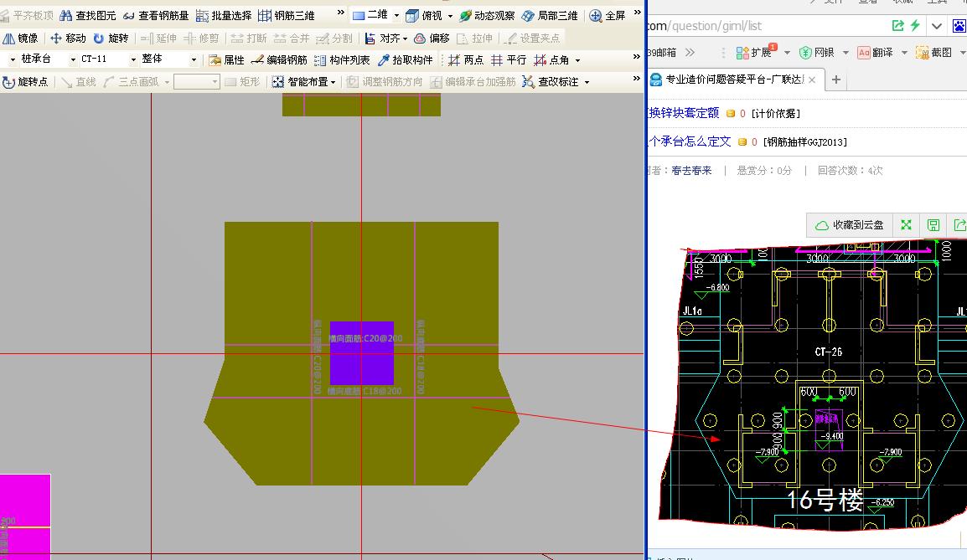Screen dimensions: 967x560
Task: Select the 镜像 mirror tool
Action: coord(20,39)
